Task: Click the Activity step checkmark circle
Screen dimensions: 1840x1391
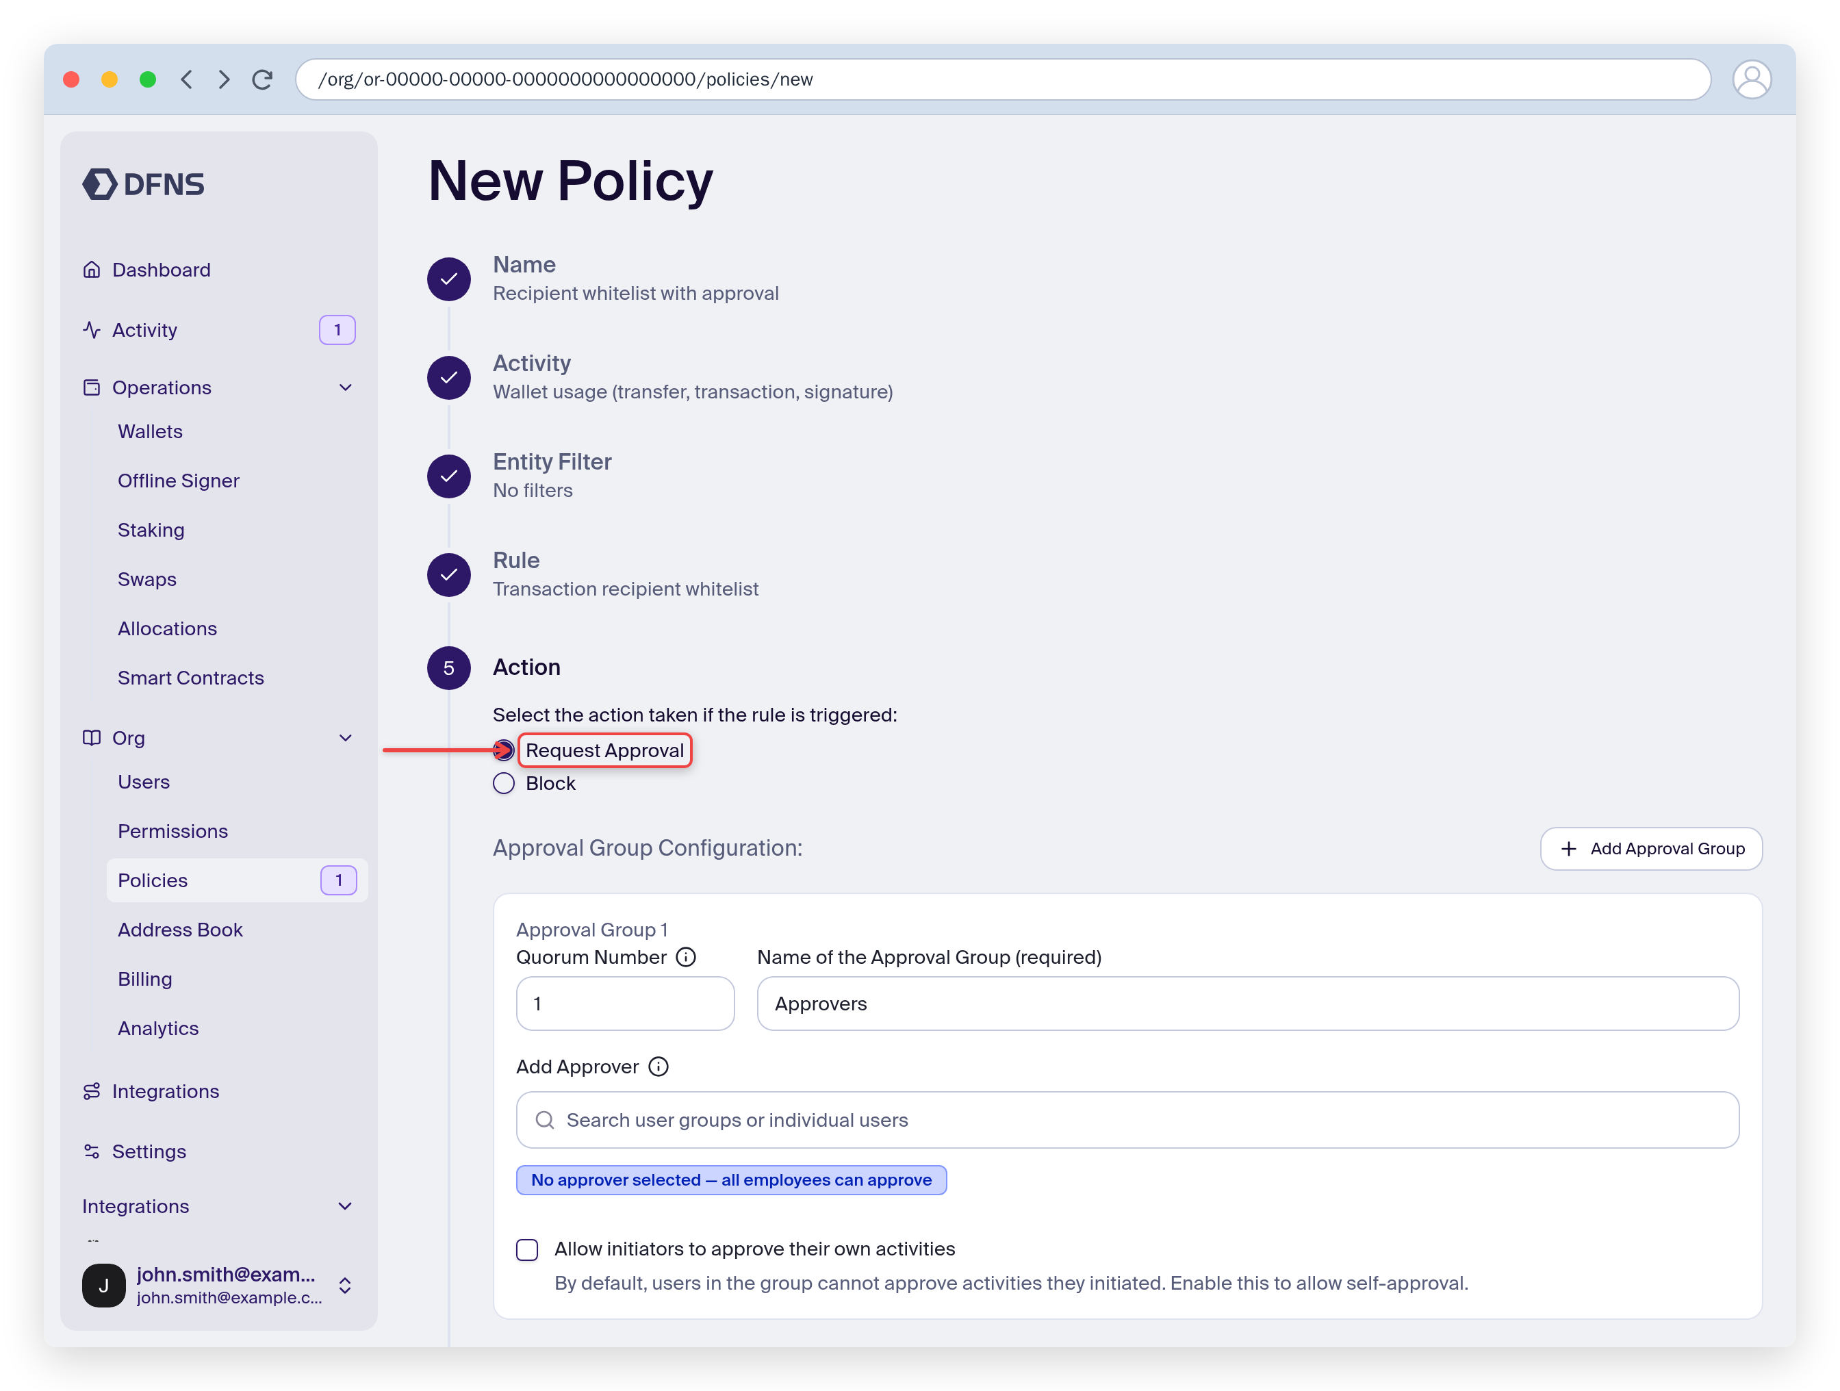Action: [449, 378]
